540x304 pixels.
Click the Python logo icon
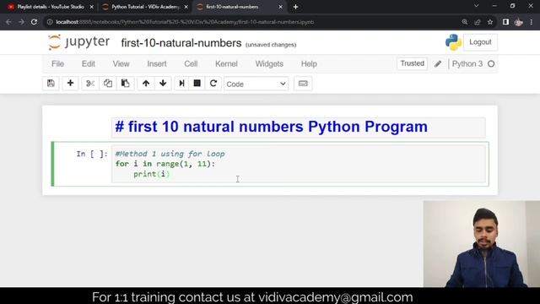(x=453, y=42)
